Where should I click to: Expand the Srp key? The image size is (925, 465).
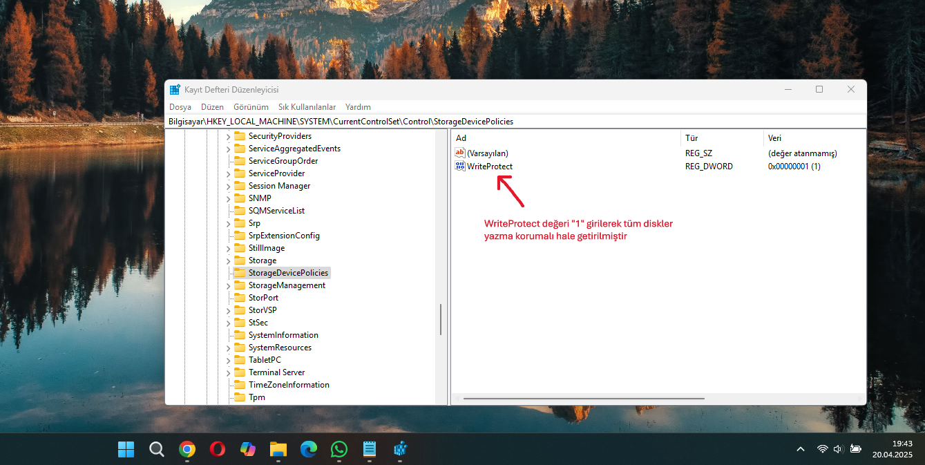tap(228, 223)
